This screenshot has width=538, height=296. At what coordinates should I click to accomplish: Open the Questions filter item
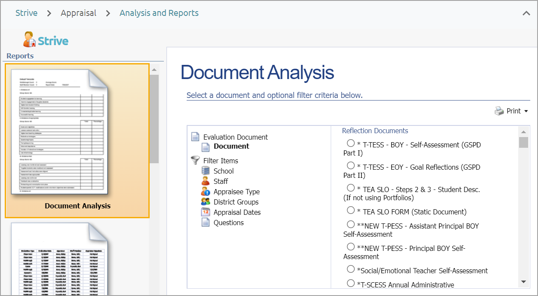pyautogui.click(x=229, y=223)
